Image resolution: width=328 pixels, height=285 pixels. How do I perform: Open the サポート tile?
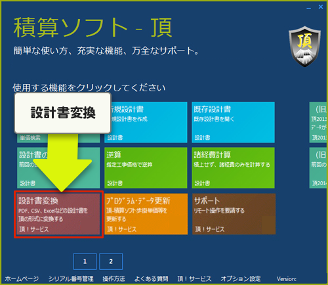click(x=234, y=214)
